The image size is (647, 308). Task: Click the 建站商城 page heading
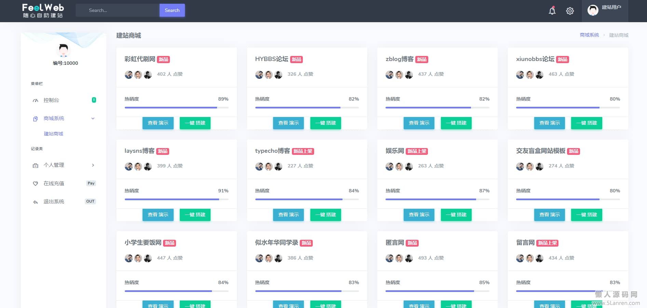[x=129, y=35]
